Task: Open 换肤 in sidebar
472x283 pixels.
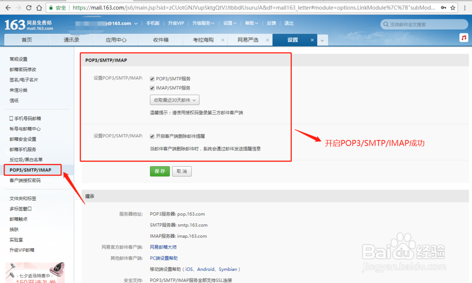Action: [14, 229]
